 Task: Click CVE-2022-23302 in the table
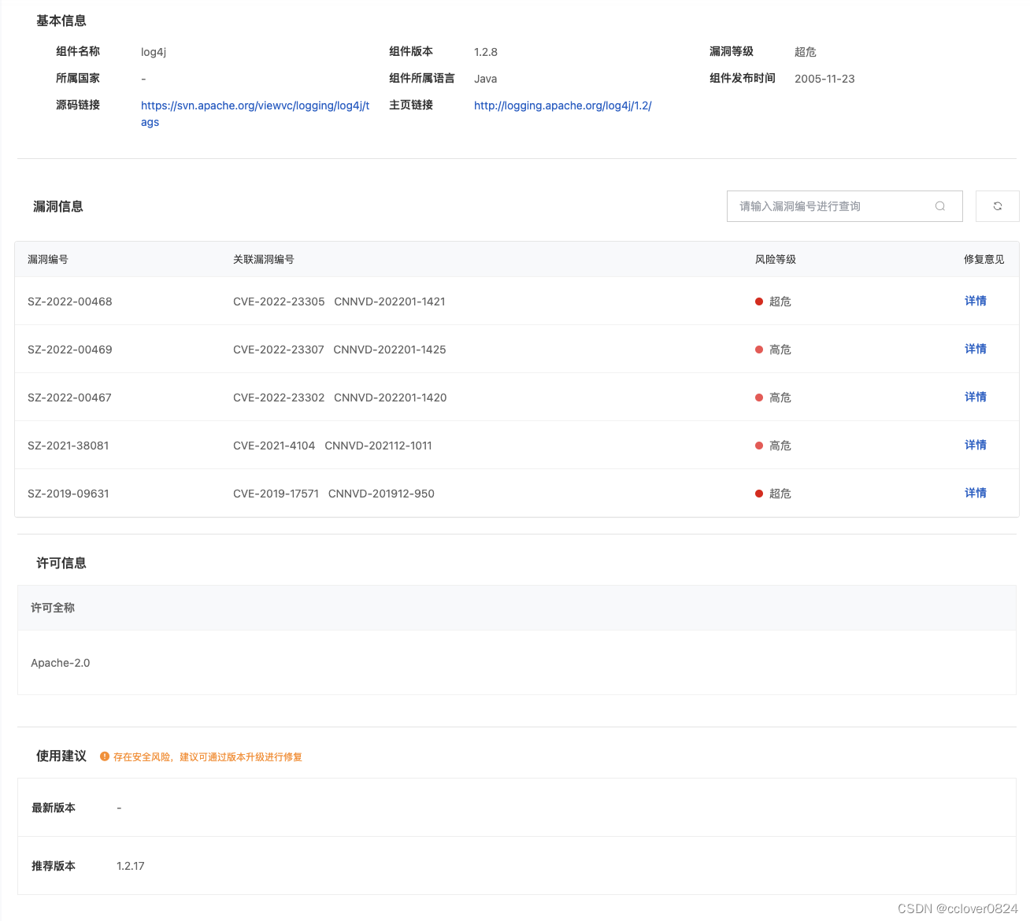coord(279,398)
